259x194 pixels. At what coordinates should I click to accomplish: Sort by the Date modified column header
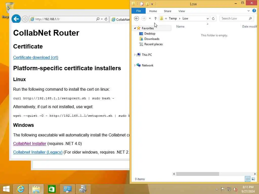[x=249, y=26]
